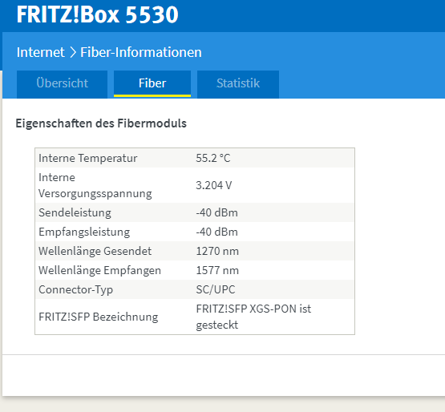The height and width of the screenshot is (412, 445).
Task: Click the 1270 nm value
Action: (217, 251)
